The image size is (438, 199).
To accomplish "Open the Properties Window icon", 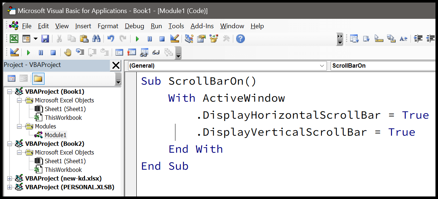I will [201, 39].
